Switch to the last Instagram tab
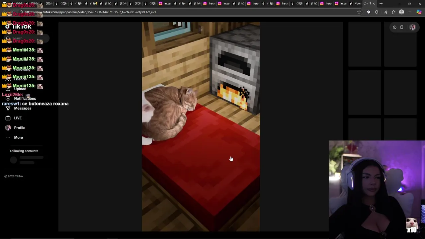 click(340, 4)
